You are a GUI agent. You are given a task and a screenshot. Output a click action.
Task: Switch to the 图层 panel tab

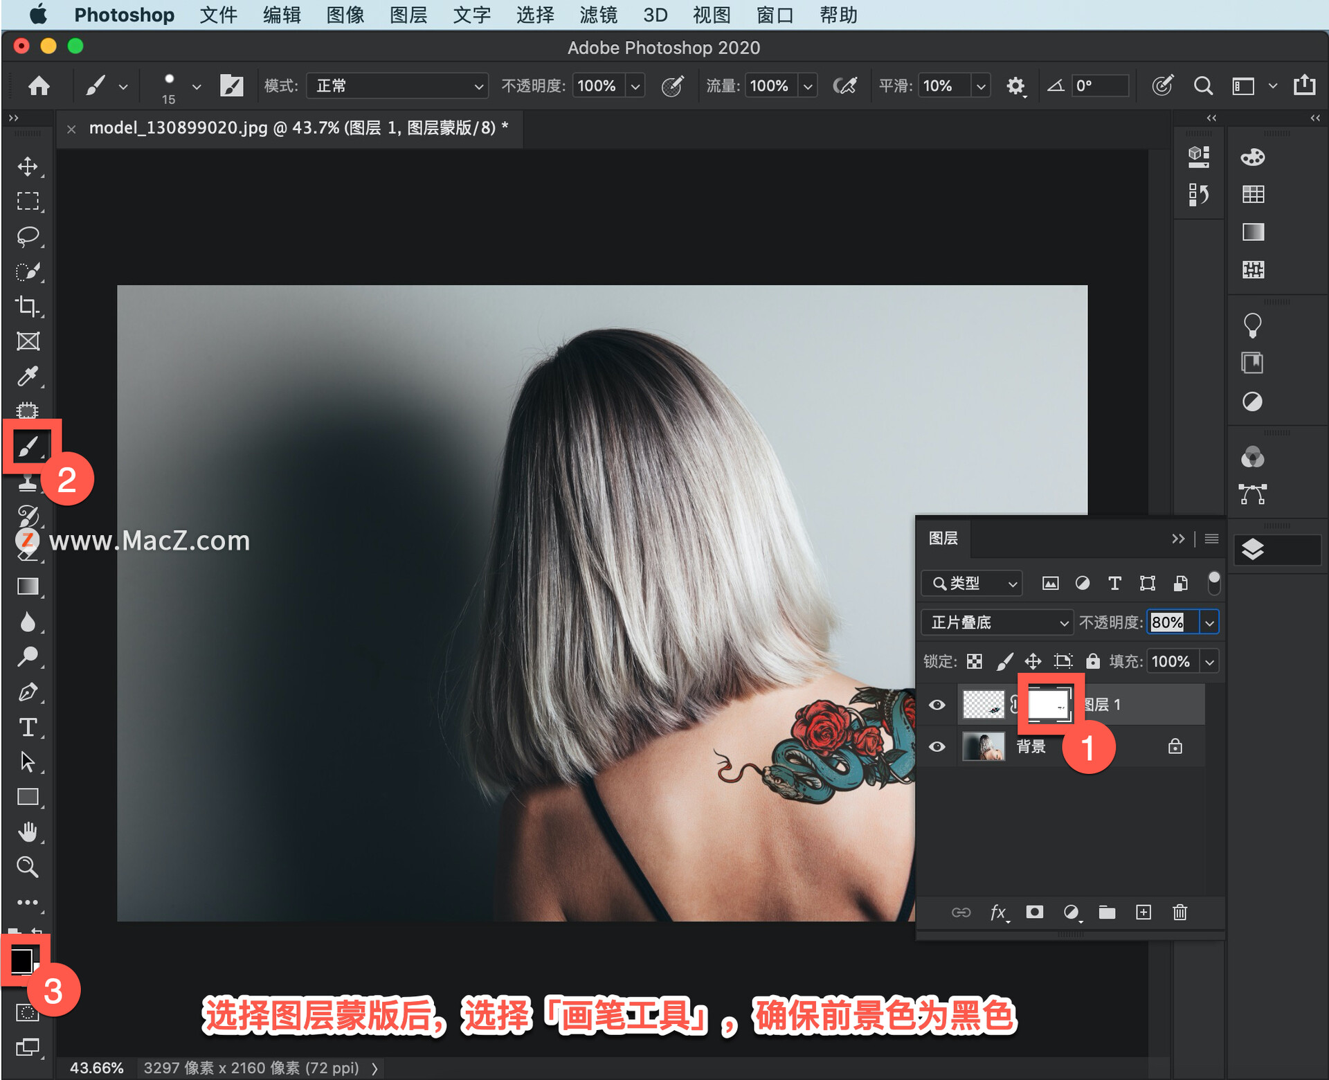coord(943,538)
